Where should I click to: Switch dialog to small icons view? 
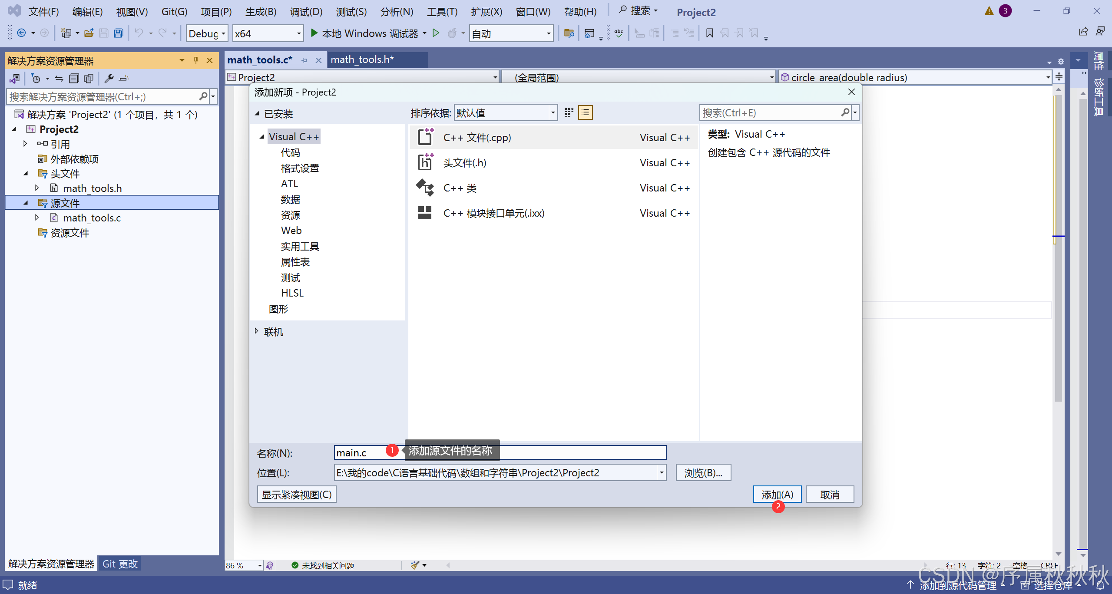569,113
